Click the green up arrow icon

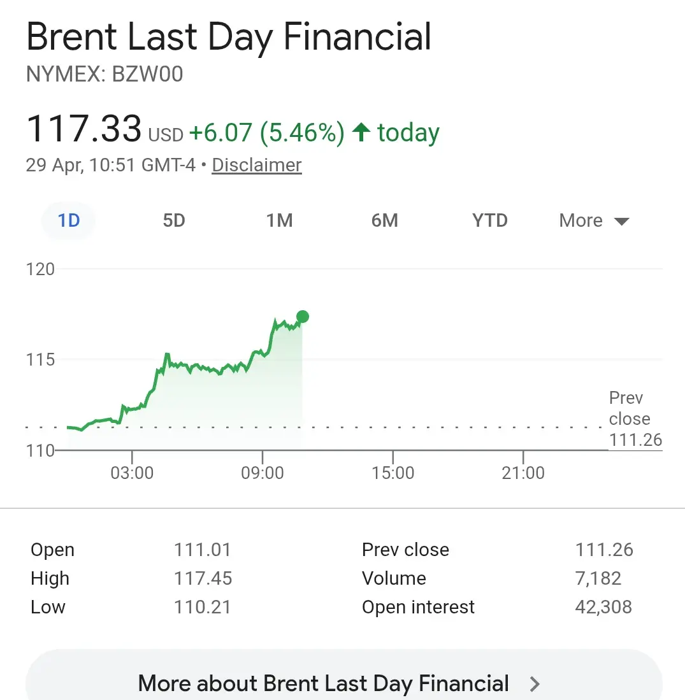pyautogui.click(x=361, y=132)
